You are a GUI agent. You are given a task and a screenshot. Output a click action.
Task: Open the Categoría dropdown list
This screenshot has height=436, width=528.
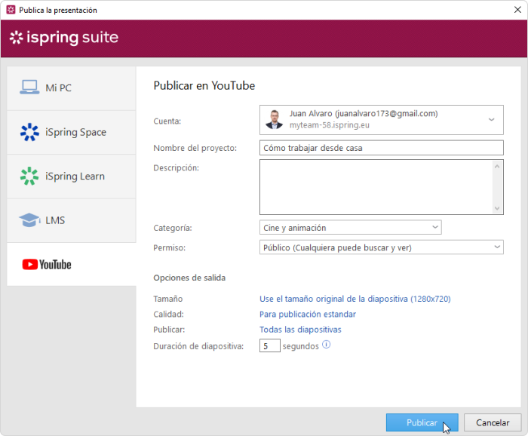435,227
